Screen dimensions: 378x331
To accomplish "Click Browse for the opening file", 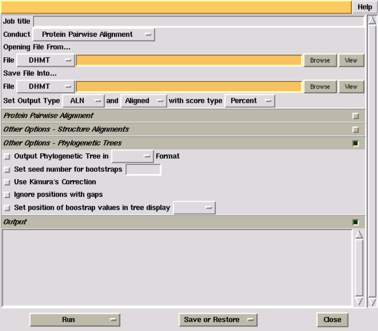I will click(x=320, y=60).
